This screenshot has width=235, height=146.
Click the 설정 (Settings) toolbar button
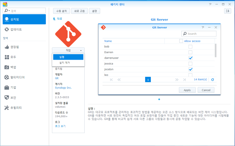(94, 11)
